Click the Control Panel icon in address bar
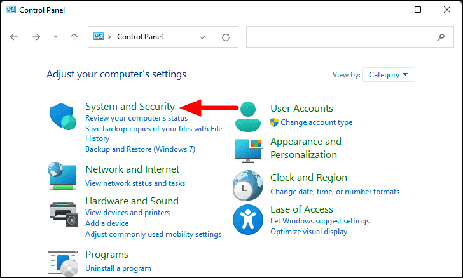The height and width of the screenshot is (278, 463). pos(99,37)
